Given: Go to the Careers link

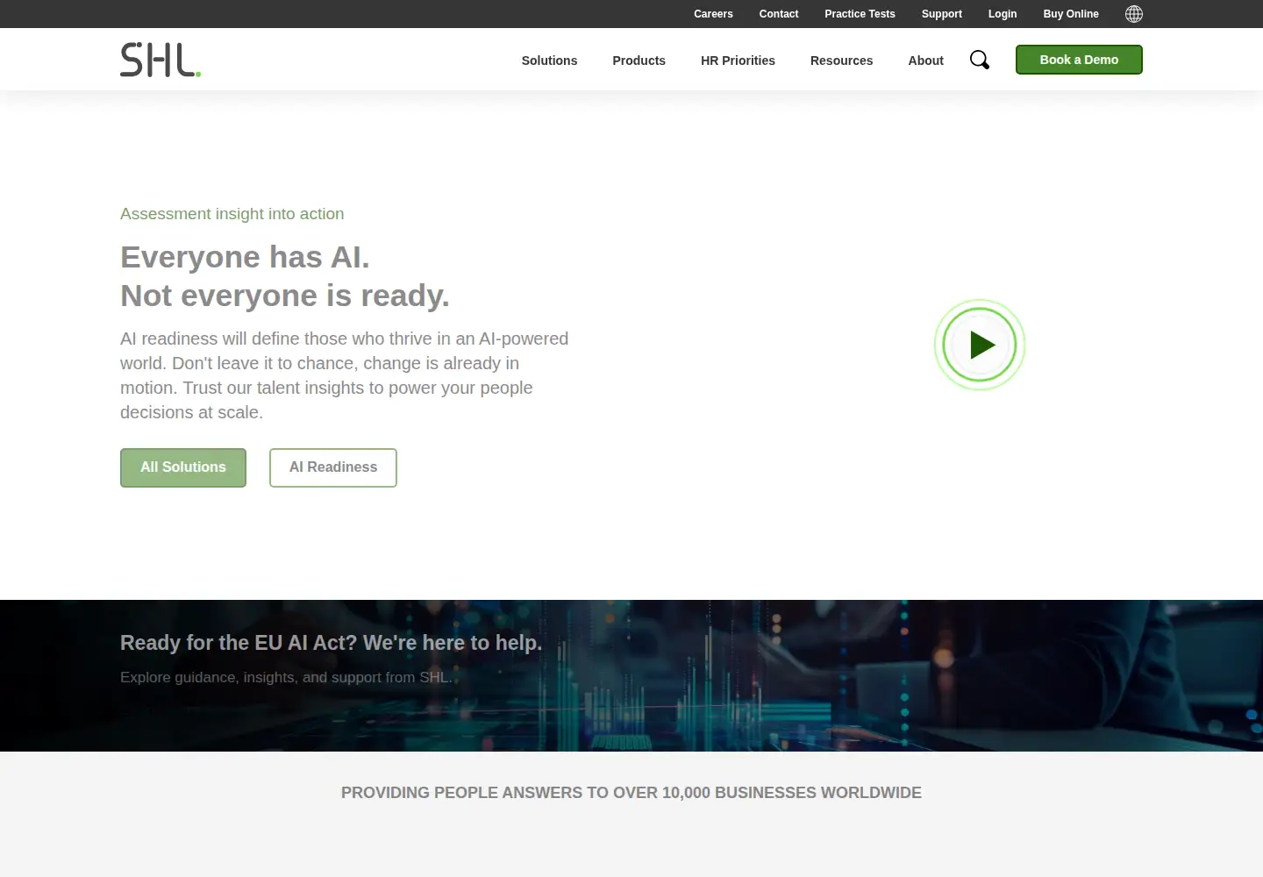Looking at the screenshot, I should (x=713, y=14).
